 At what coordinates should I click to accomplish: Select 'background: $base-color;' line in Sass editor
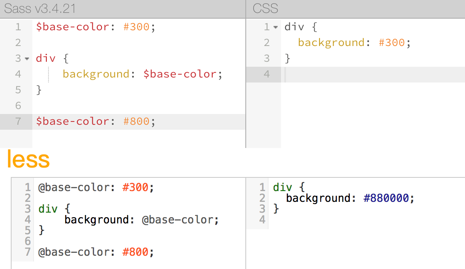[x=142, y=74]
